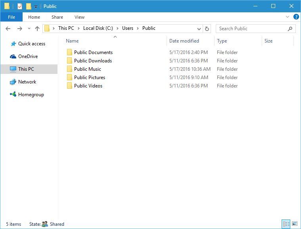Click the magnifier search icon
This screenshot has height=229, width=301.
point(290,29)
